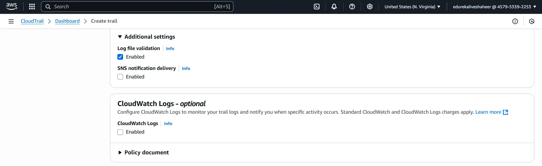Launch the CloudShell terminal icon
The image size is (542, 166).
(x=317, y=7)
